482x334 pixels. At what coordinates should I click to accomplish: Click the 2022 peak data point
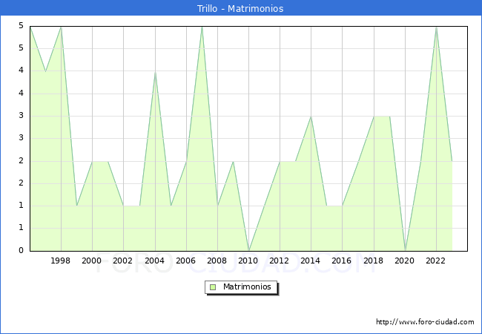(x=436, y=27)
